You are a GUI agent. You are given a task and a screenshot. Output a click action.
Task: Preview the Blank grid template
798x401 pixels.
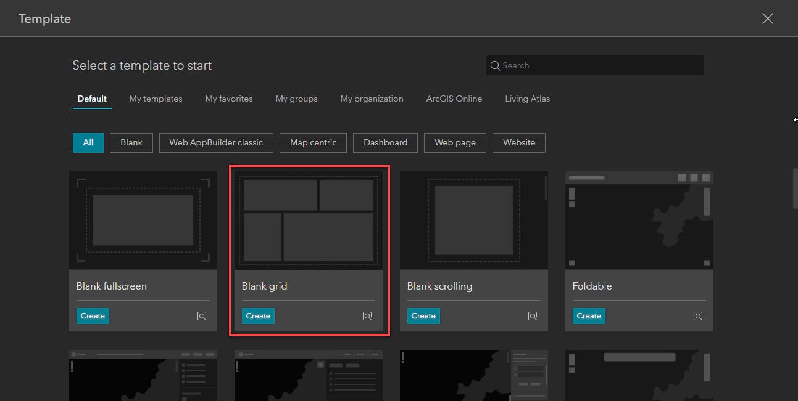point(367,315)
